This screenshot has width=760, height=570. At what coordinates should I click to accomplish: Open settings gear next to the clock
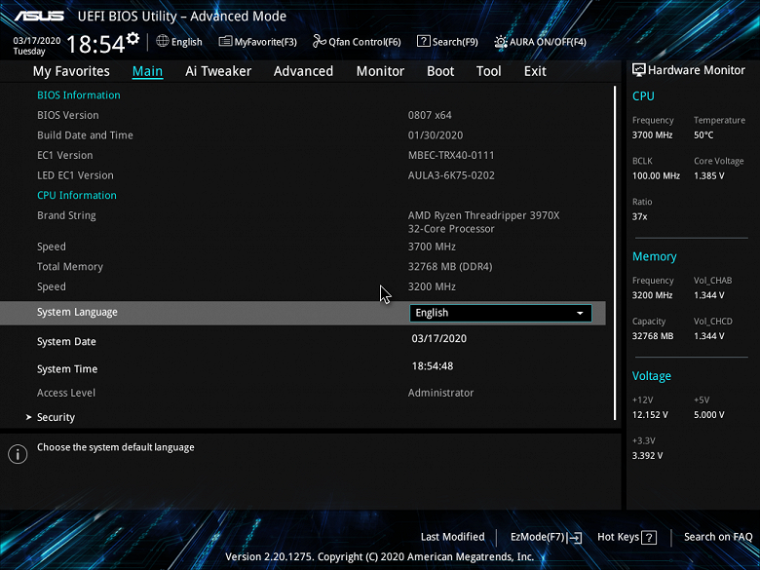[133, 38]
